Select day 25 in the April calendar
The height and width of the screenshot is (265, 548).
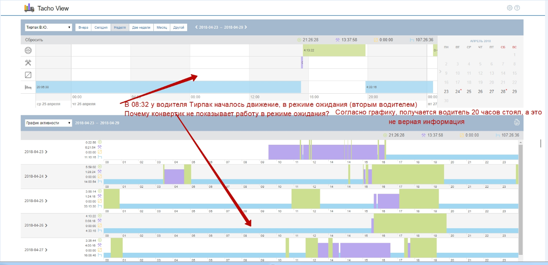pyautogui.click(x=469, y=92)
